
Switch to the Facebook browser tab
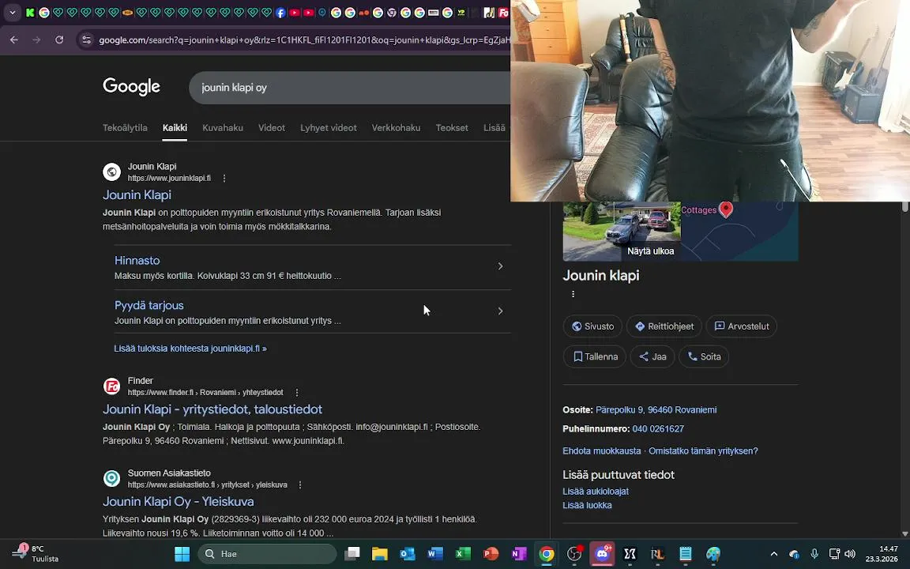280,12
